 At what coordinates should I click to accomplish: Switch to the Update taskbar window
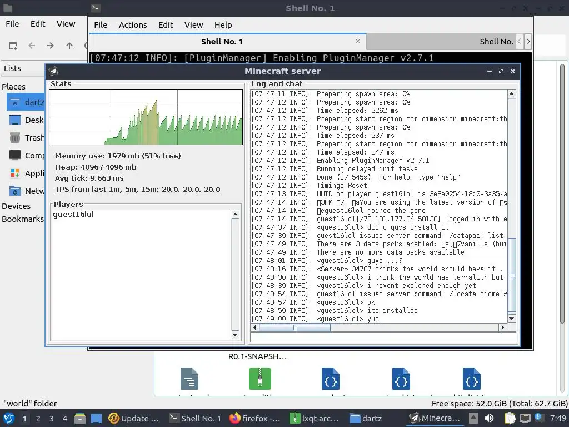[134, 418]
